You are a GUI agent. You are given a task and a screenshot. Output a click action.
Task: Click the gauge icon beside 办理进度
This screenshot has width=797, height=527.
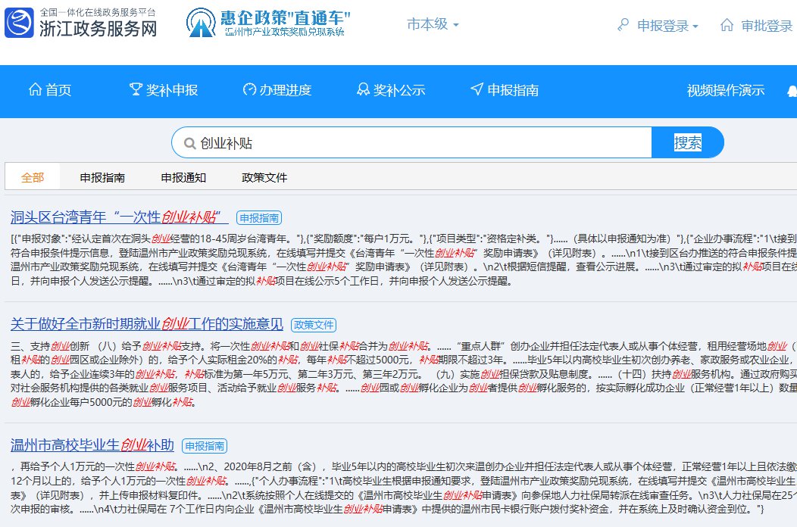(x=249, y=90)
